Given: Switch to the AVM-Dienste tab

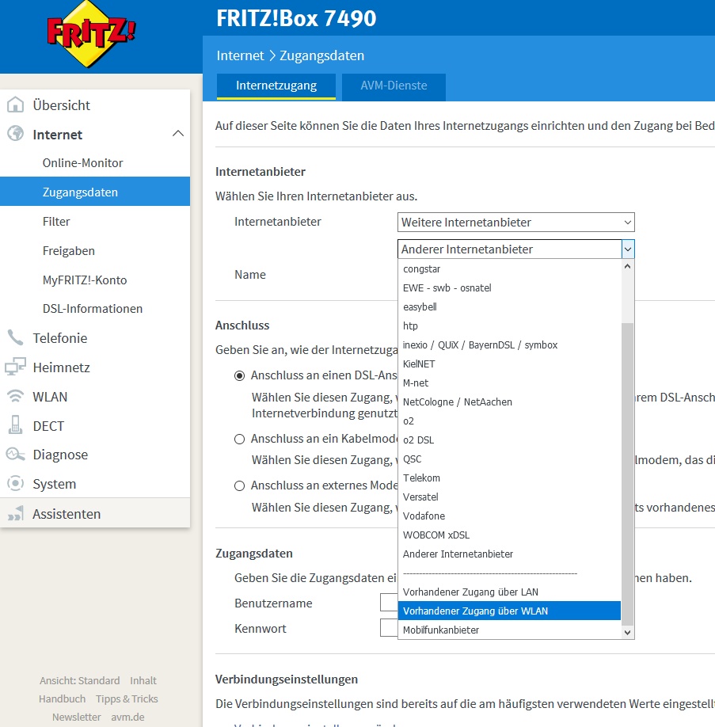Looking at the screenshot, I should tap(394, 86).
